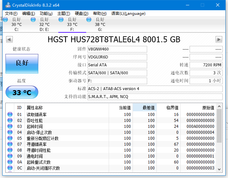228x178 pixels.
Task: Click the CrystalDiskInfo app icon in title bar
Action: tap(8, 5)
